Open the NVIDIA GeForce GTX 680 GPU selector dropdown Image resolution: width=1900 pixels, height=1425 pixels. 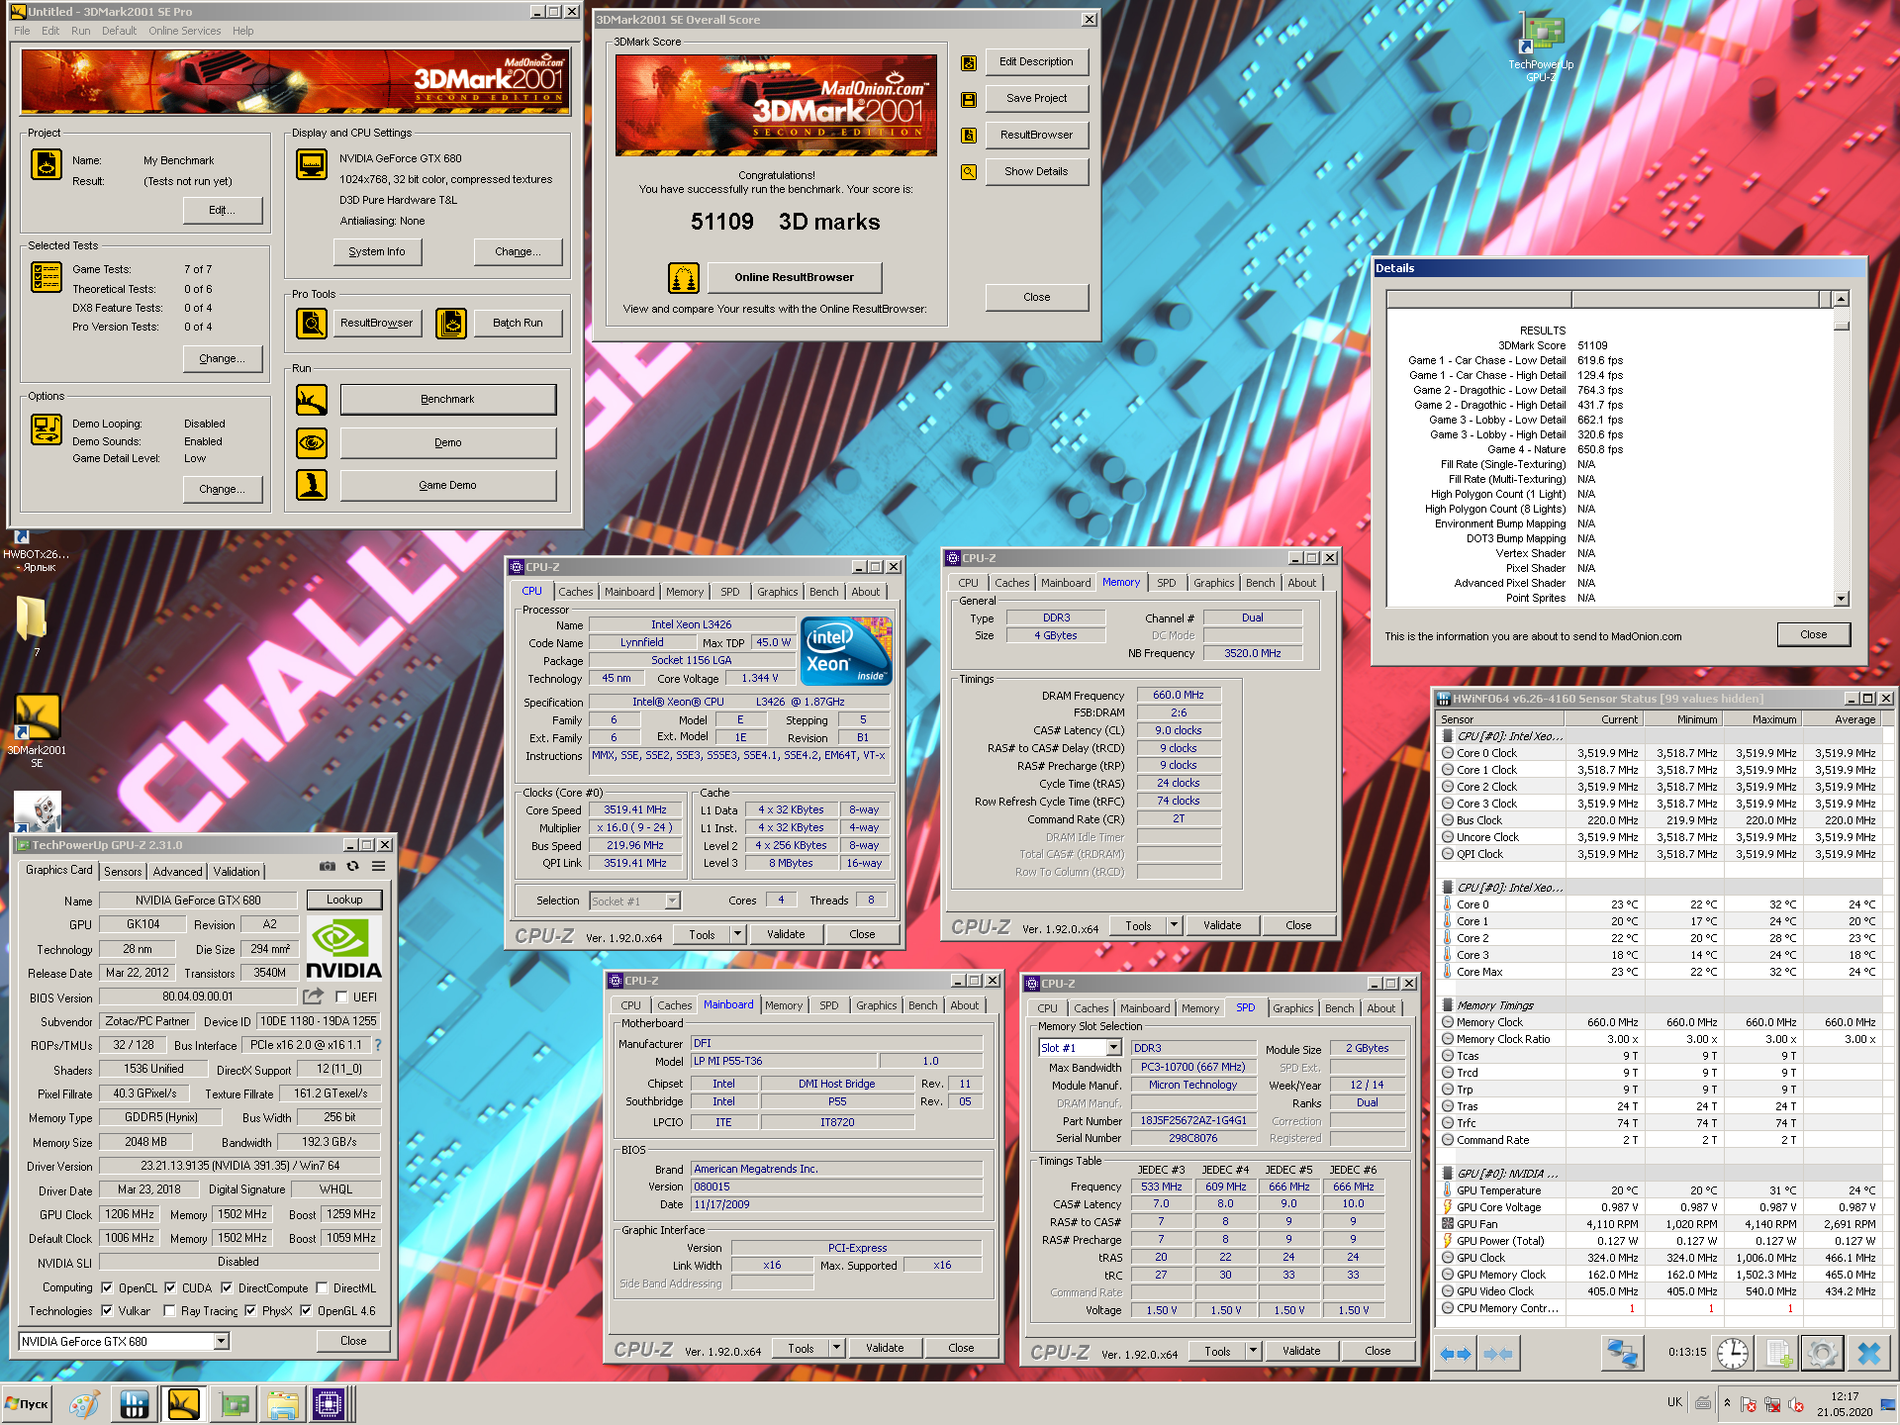(x=222, y=1342)
